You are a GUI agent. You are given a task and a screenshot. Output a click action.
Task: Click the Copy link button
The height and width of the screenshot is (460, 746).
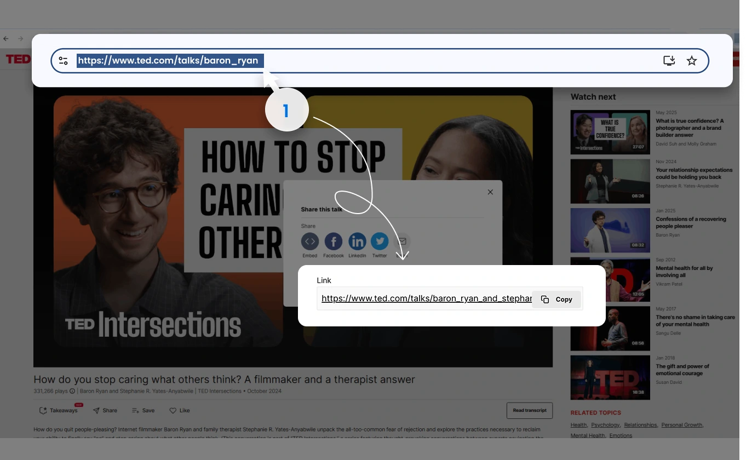tap(556, 299)
